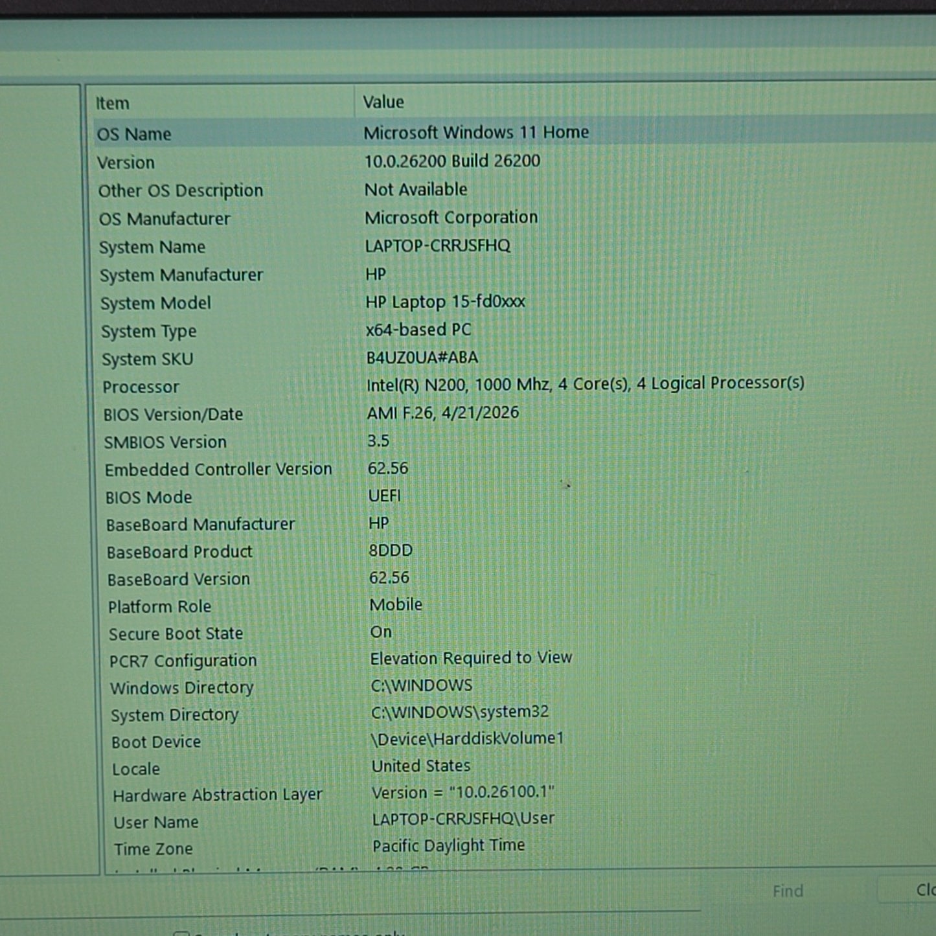The width and height of the screenshot is (936, 936).
Task: Select the "BaseBoard Manufacturer" item
Action: click(201, 525)
